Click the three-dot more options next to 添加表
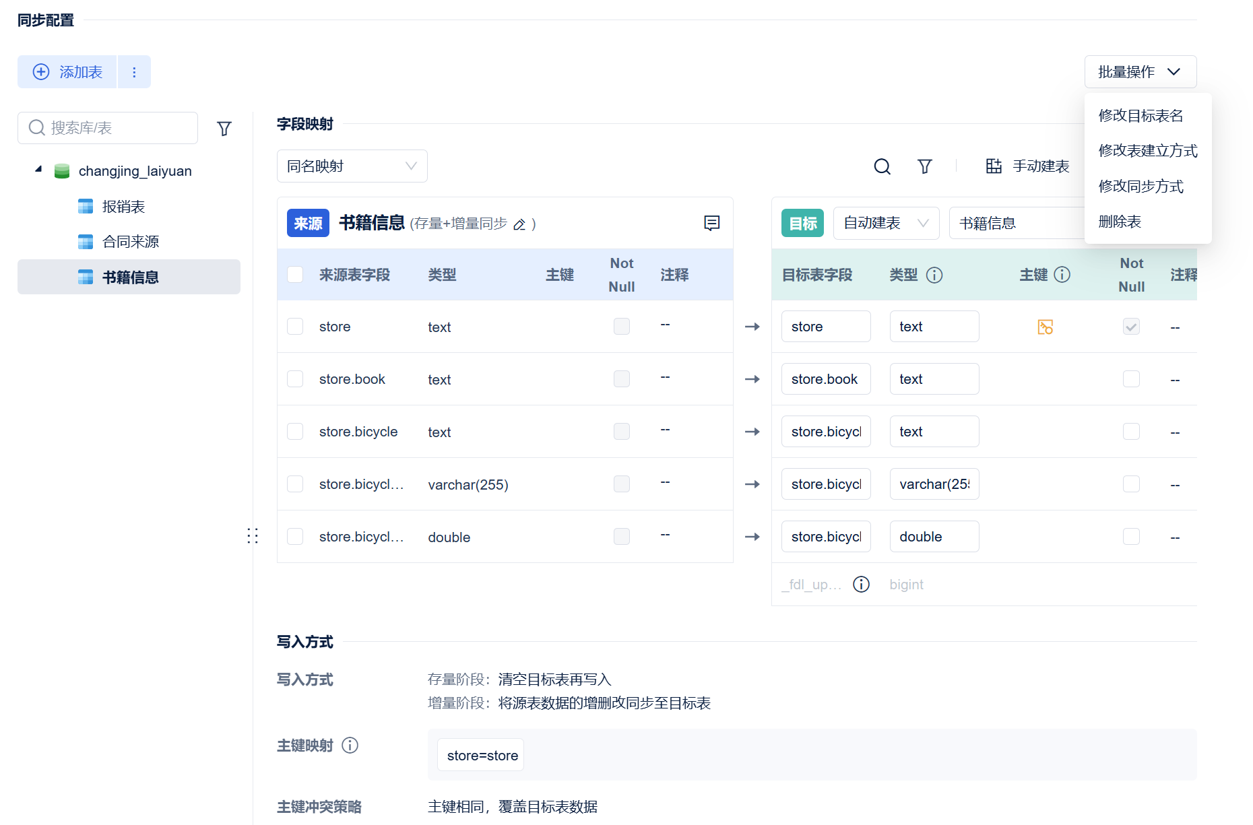 (134, 72)
